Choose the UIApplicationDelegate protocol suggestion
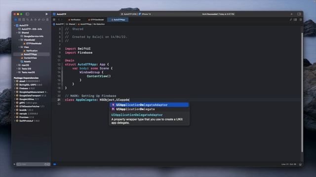Image resolution: width=316 pixels, height=177 pixels. click(x=149, y=109)
